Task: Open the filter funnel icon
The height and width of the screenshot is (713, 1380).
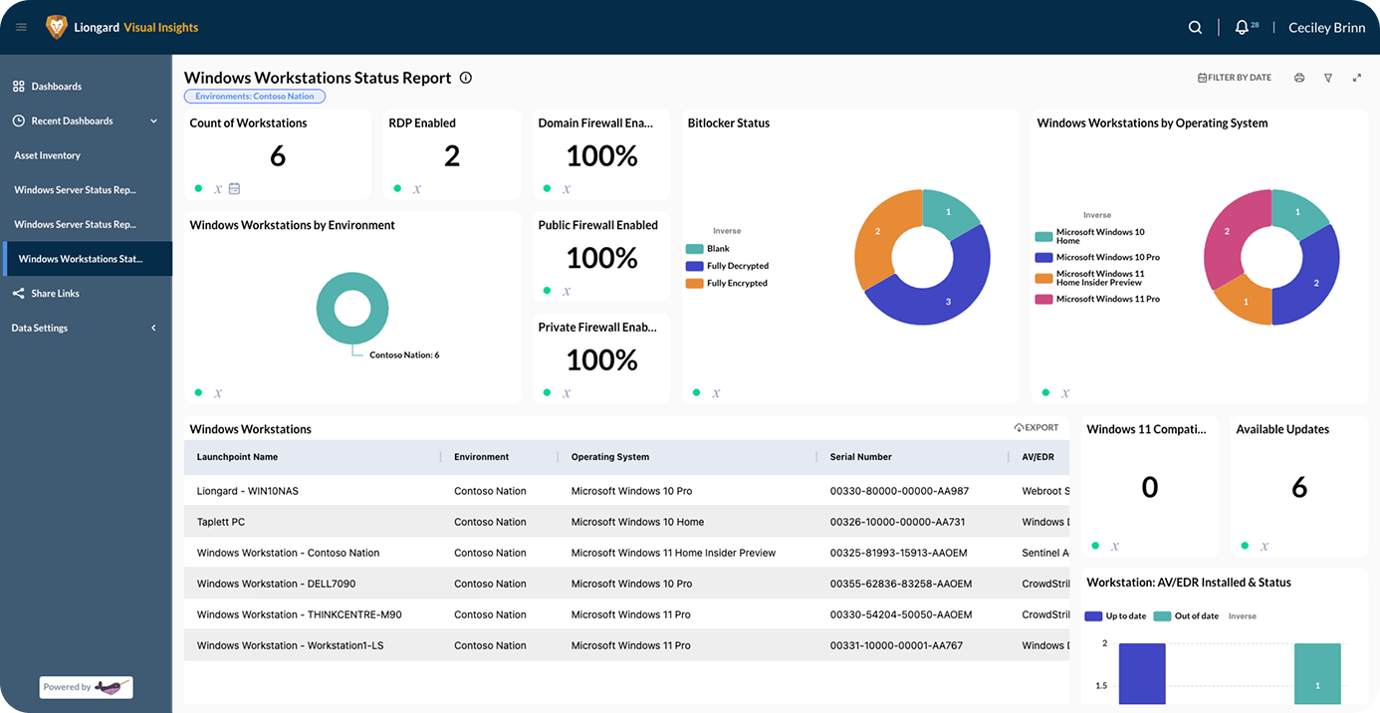Action: click(1328, 78)
